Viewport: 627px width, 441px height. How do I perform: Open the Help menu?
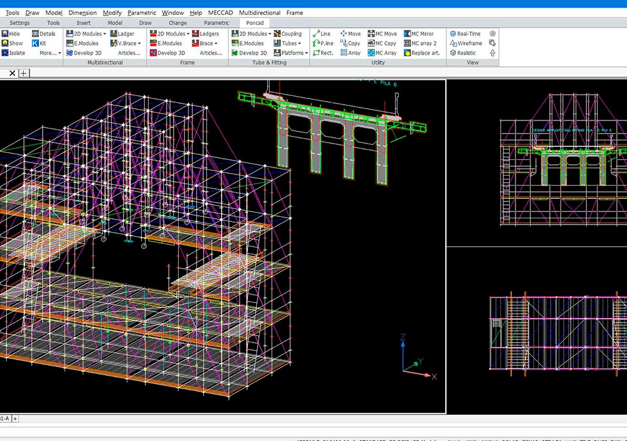click(196, 13)
